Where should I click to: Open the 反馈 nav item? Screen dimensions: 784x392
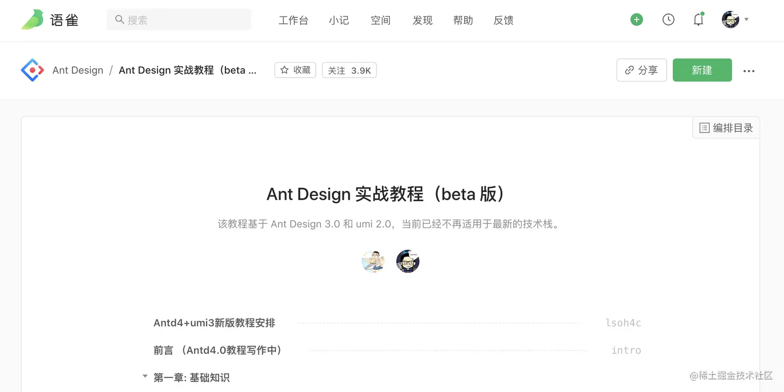pyautogui.click(x=503, y=20)
